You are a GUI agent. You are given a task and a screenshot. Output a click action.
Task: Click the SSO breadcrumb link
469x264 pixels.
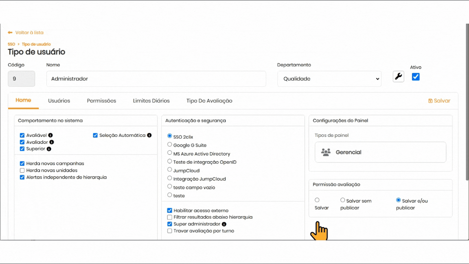click(11, 44)
